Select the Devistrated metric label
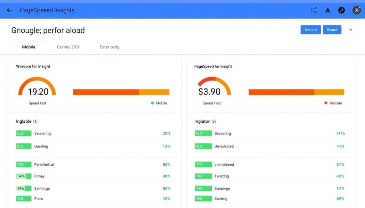 pyautogui.click(x=224, y=146)
